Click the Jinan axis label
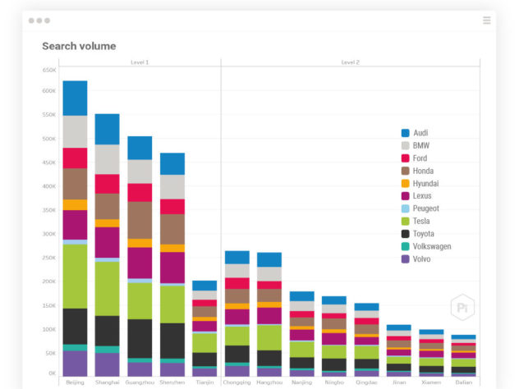This screenshot has height=389, width=519. coord(399,382)
